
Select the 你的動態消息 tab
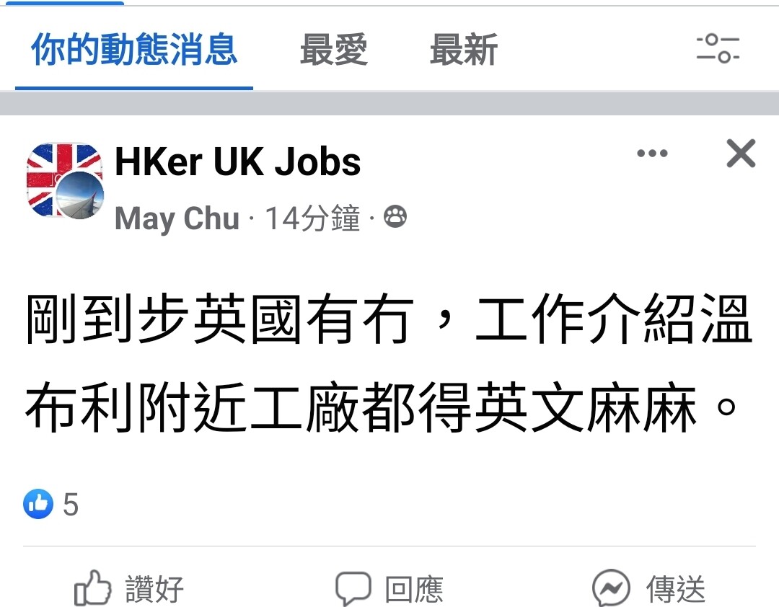point(134,49)
